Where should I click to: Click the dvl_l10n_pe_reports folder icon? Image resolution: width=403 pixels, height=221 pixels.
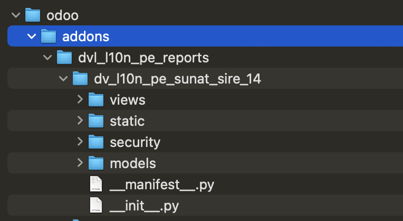coord(64,57)
